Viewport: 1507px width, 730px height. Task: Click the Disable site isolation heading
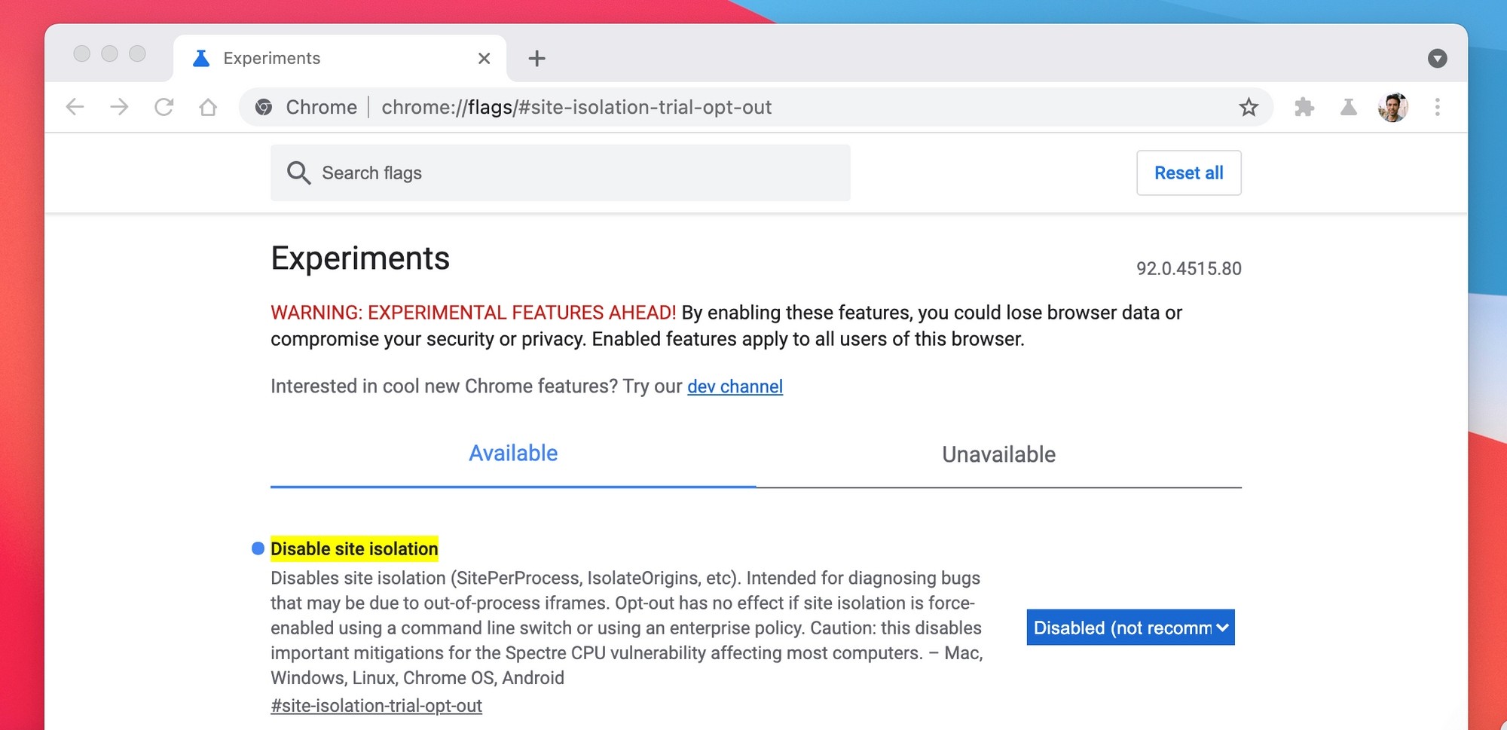pos(354,549)
